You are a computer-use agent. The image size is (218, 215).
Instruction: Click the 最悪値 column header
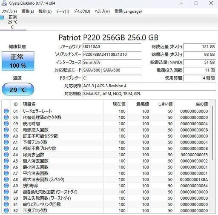pyautogui.click(x=139, y=104)
